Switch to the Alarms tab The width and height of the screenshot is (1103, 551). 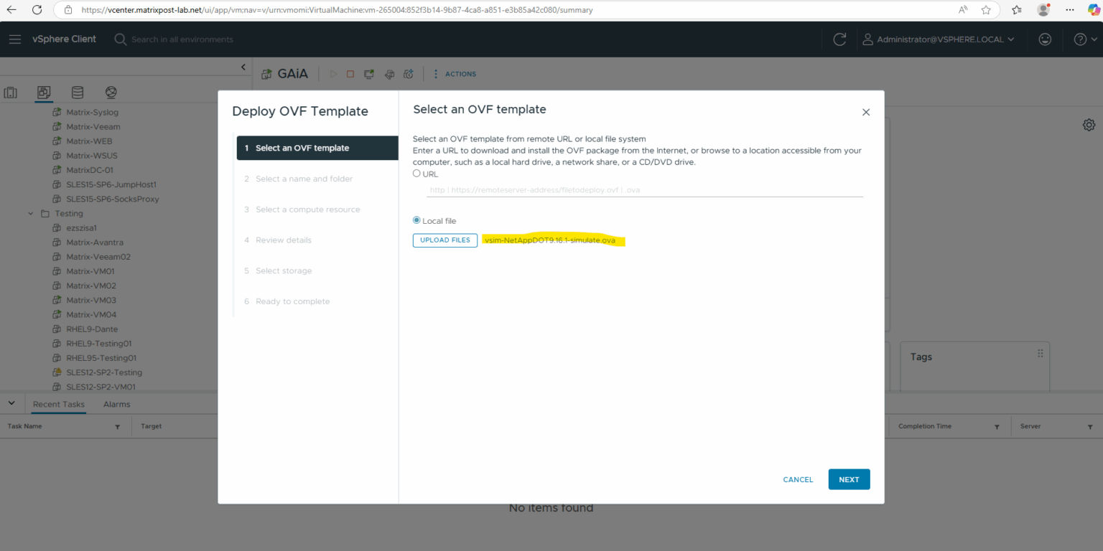(x=116, y=404)
